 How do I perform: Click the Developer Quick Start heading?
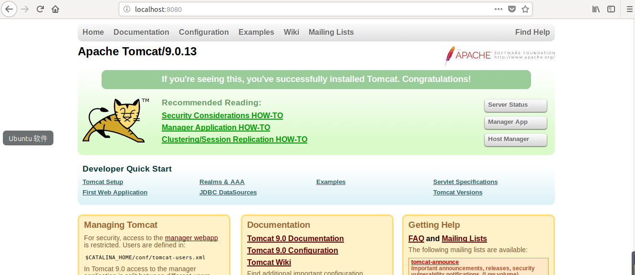127,169
